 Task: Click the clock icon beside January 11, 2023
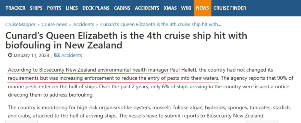10,55
